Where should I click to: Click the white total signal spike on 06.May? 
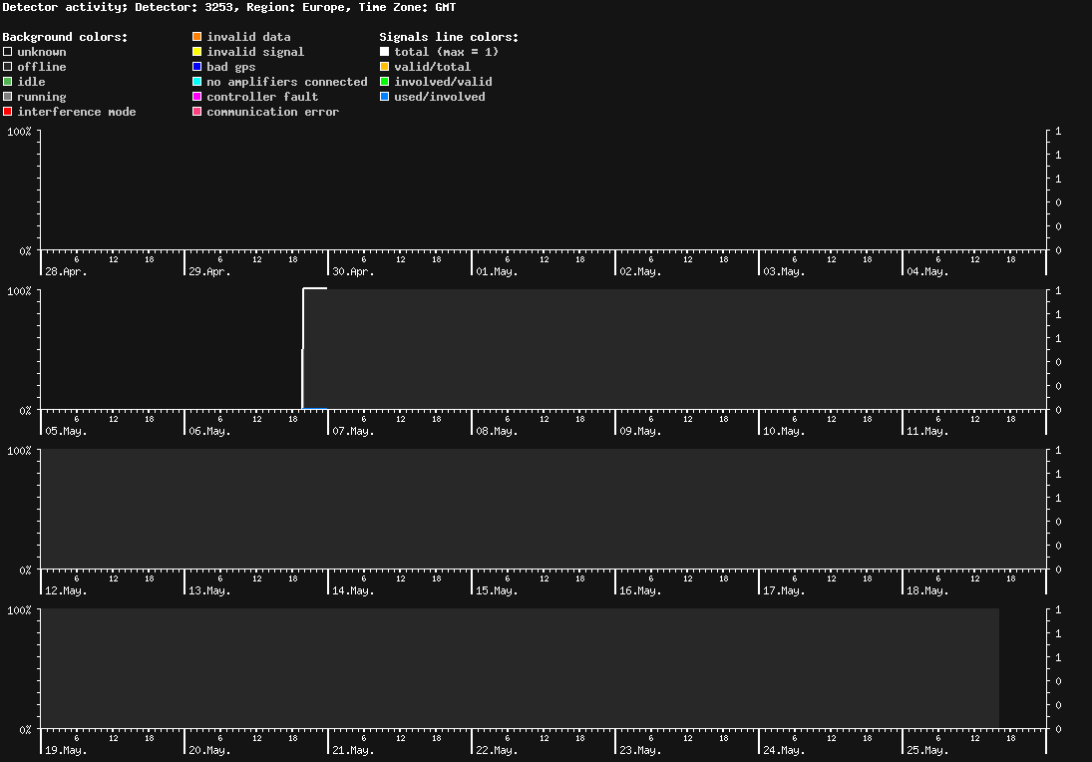[303, 348]
